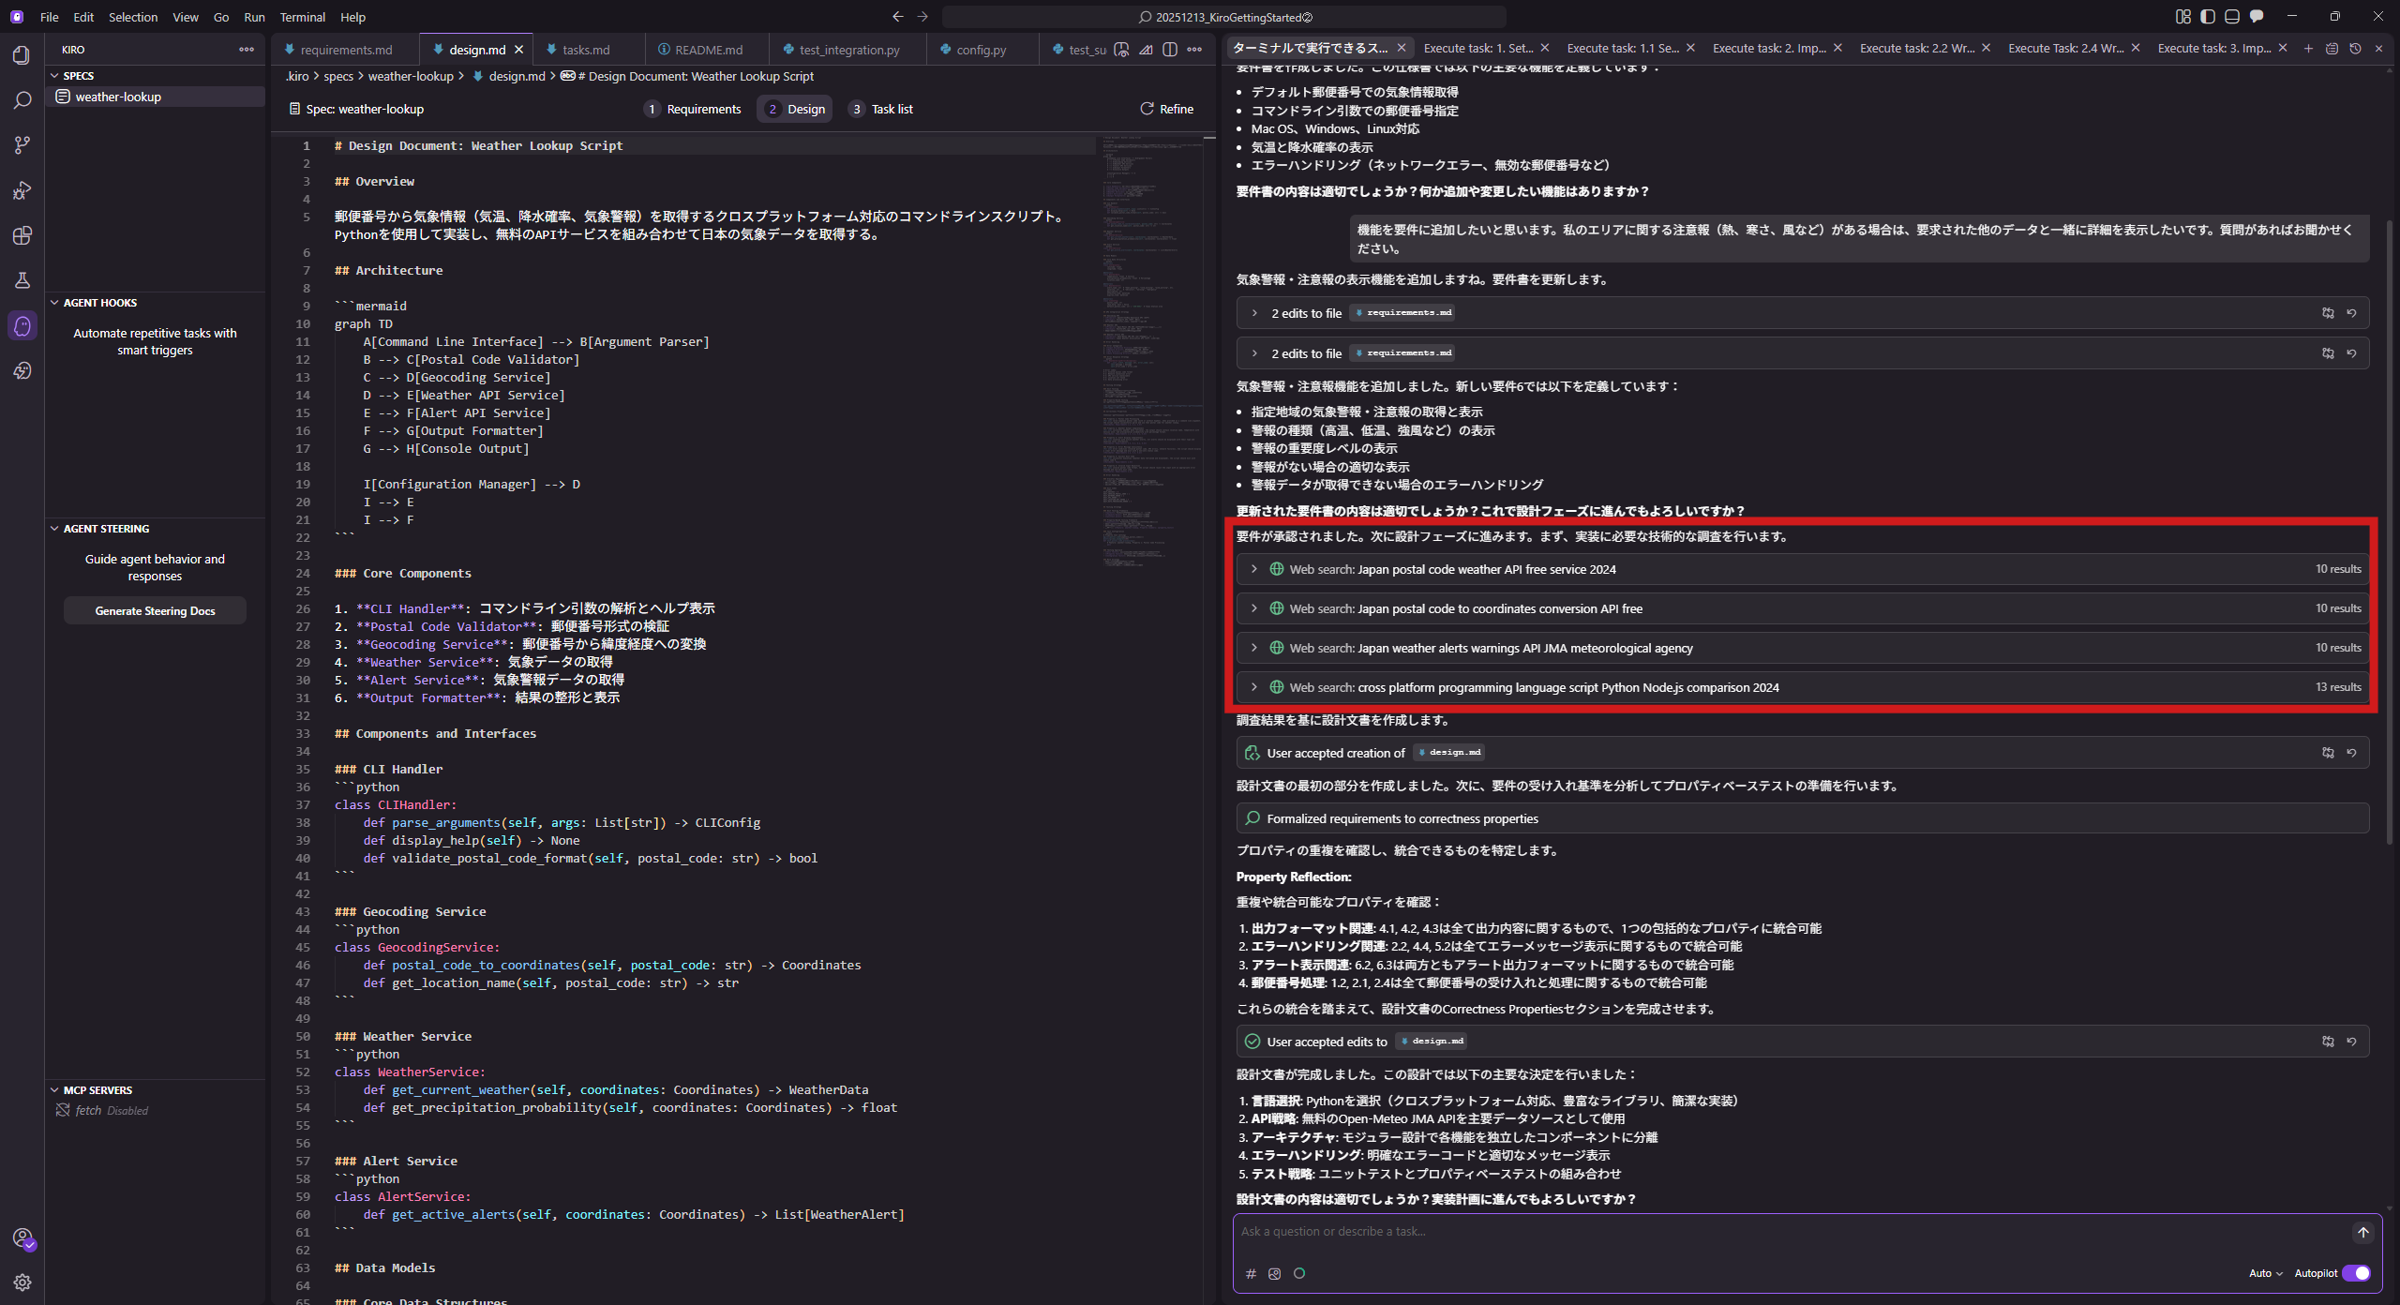
Task: Click the # context icon in chat input
Action: coord(1251,1273)
